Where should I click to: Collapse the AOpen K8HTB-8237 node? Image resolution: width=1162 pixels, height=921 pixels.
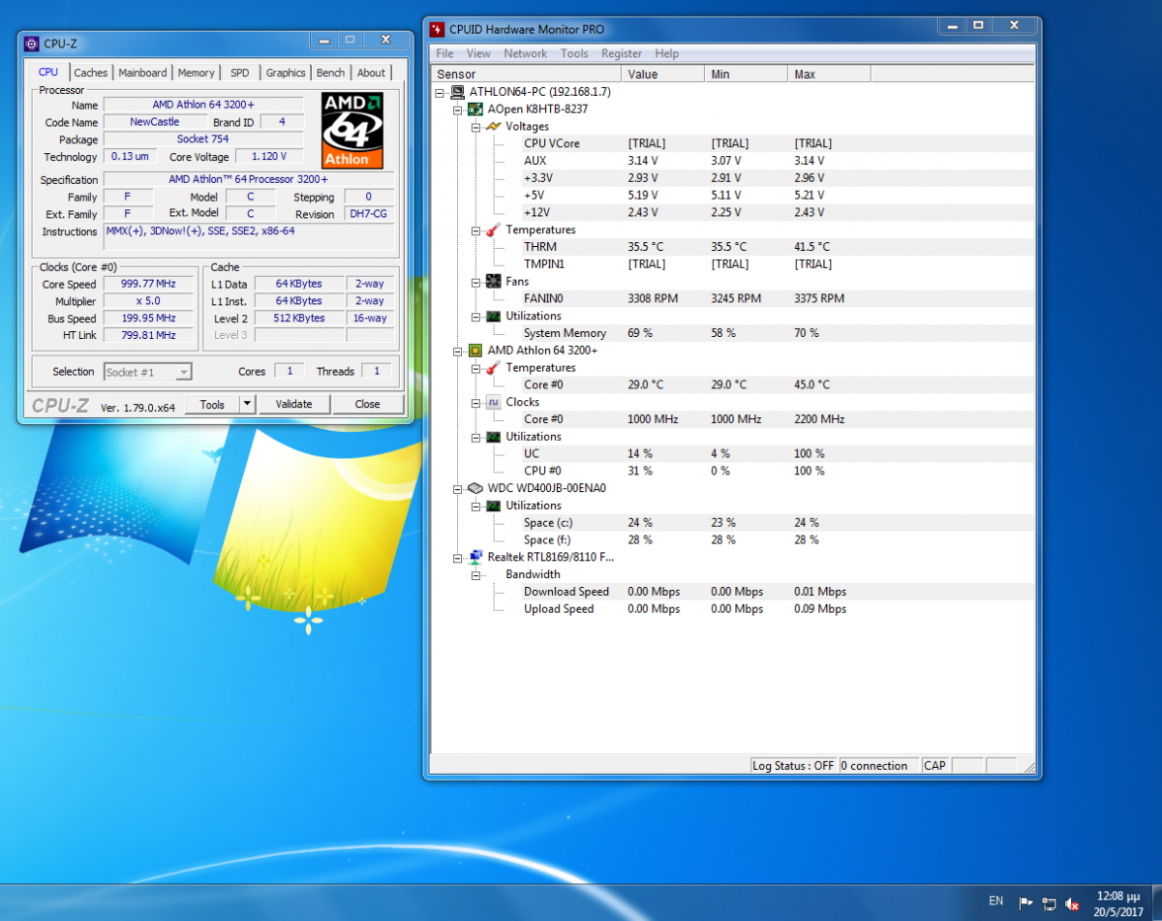[458, 109]
